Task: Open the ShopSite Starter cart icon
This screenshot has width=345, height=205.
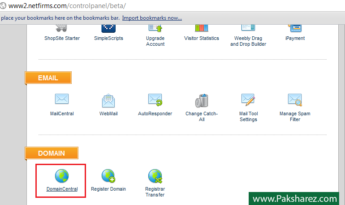Action: coord(61,28)
